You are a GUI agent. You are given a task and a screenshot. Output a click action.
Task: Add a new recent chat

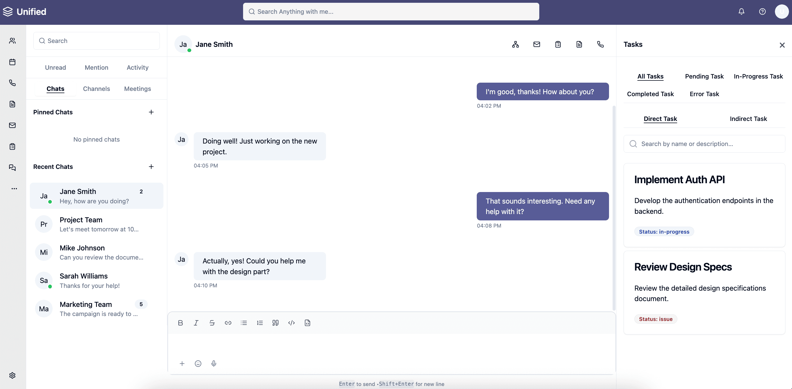[x=151, y=167]
